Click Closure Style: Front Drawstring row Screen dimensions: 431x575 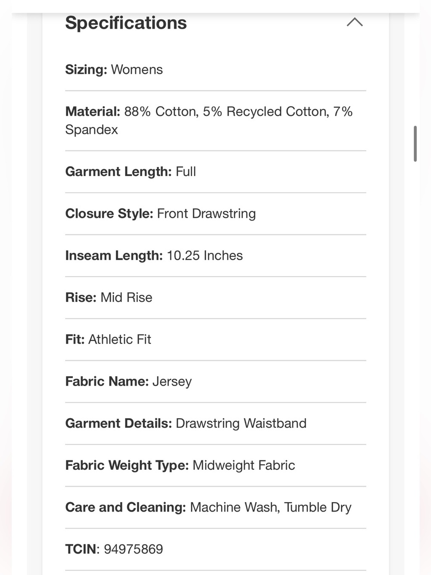point(215,214)
